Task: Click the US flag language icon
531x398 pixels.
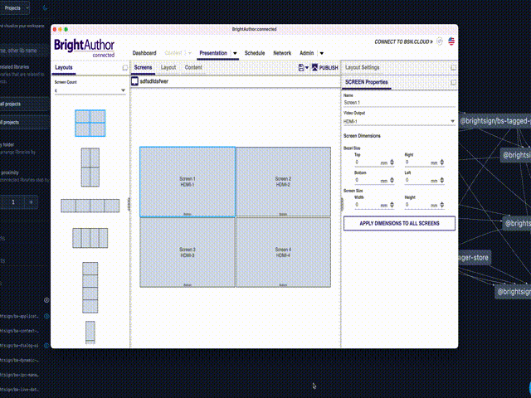Action: pos(451,41)
